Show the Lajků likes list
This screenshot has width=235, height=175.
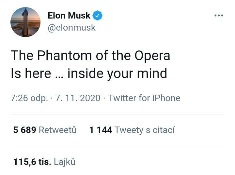click(x=65, y=162)
